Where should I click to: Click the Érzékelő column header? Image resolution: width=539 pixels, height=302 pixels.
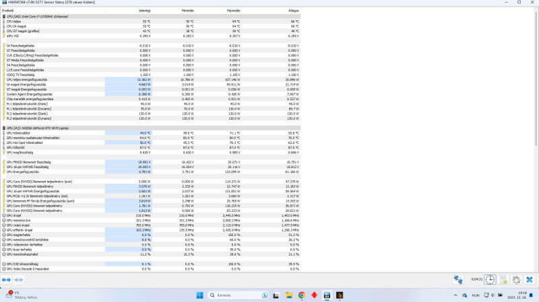tap(53, 11)
